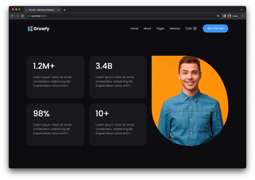This screenshot has width=255, height=180.
Task: Click the site info icon in address bar
Action: tap(29, 16)
